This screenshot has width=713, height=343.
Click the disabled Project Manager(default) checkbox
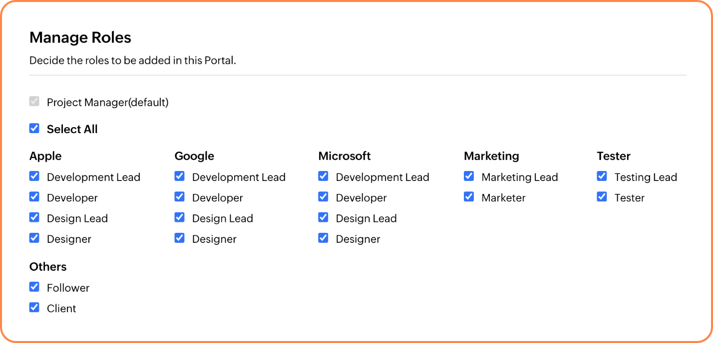[34, 102]
